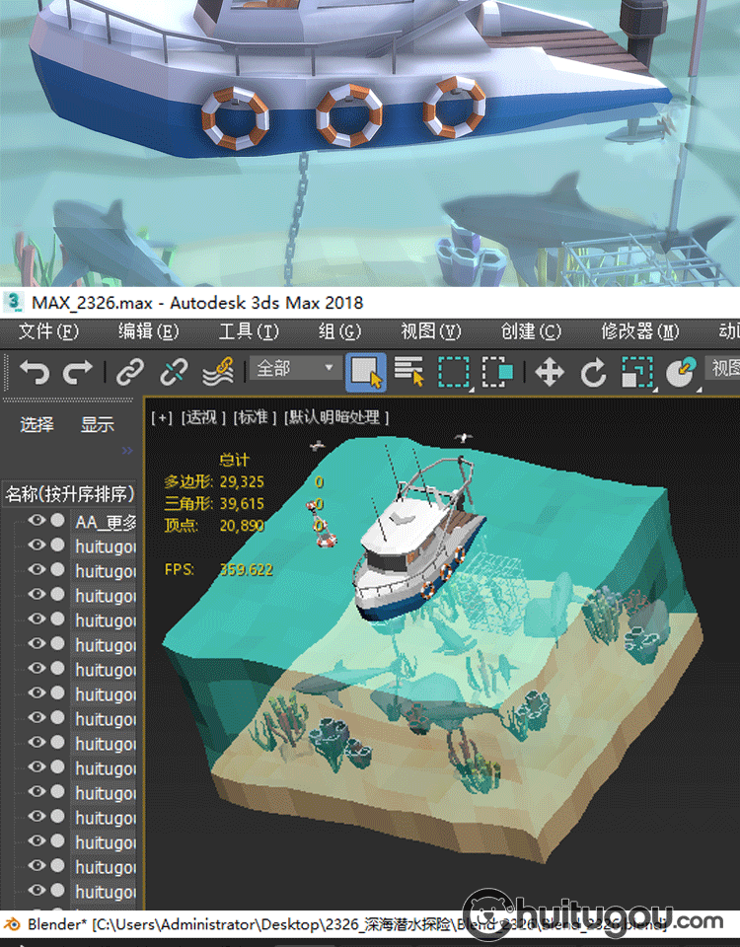Viewport: 740px width, 947px height.
Task: Activate the Select and Move tool
Action: [x=550, y=372]
